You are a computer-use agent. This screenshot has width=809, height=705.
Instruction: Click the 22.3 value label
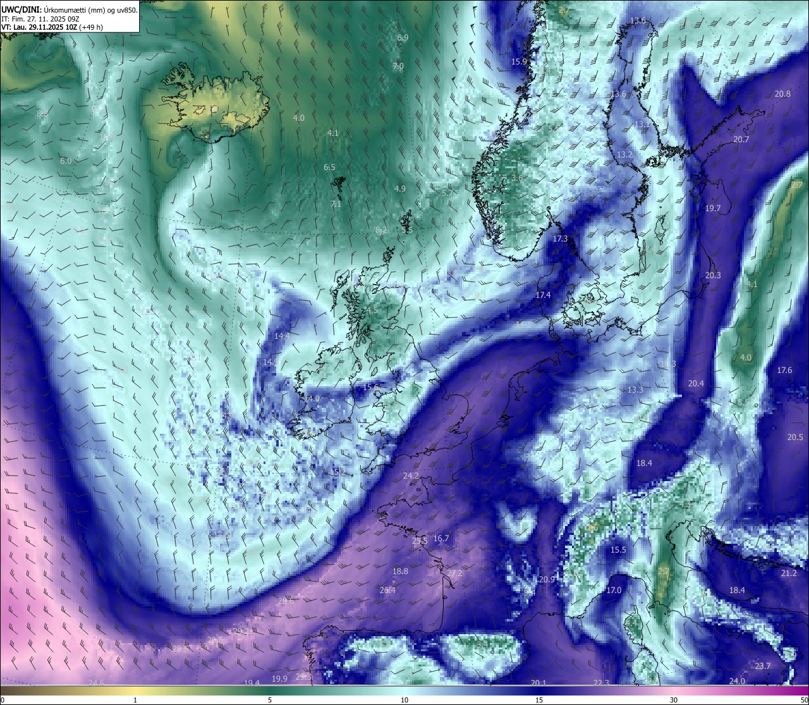602,683
